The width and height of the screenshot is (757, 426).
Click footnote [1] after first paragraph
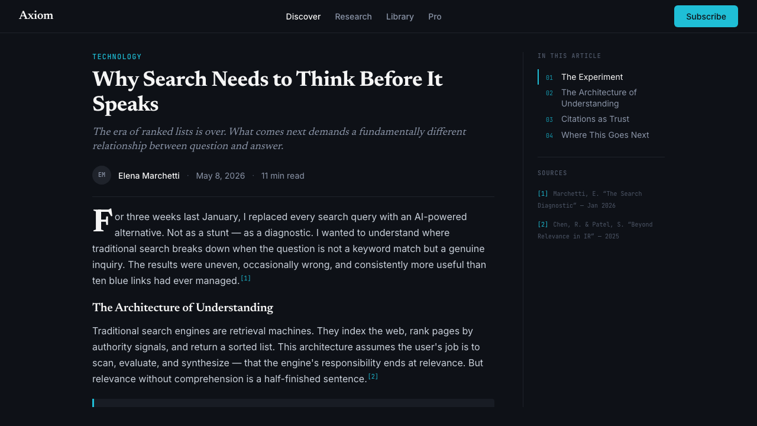[245, 278]
